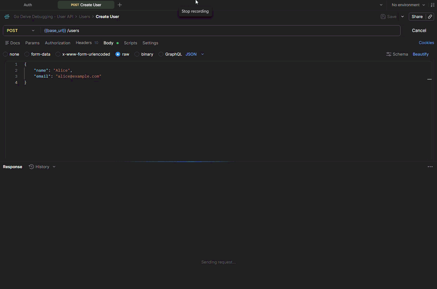Viewport: 437px width, 289px height.
Task: Click the request URL input field
Action: click(x=220, y=31)
